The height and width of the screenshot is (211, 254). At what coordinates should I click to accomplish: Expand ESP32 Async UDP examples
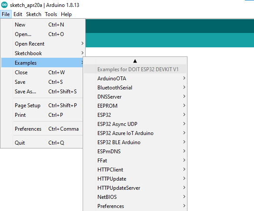[x=135, y=124]
